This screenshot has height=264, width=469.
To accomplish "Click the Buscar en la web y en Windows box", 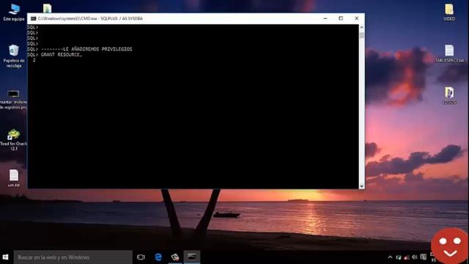I will coord(73,257).
